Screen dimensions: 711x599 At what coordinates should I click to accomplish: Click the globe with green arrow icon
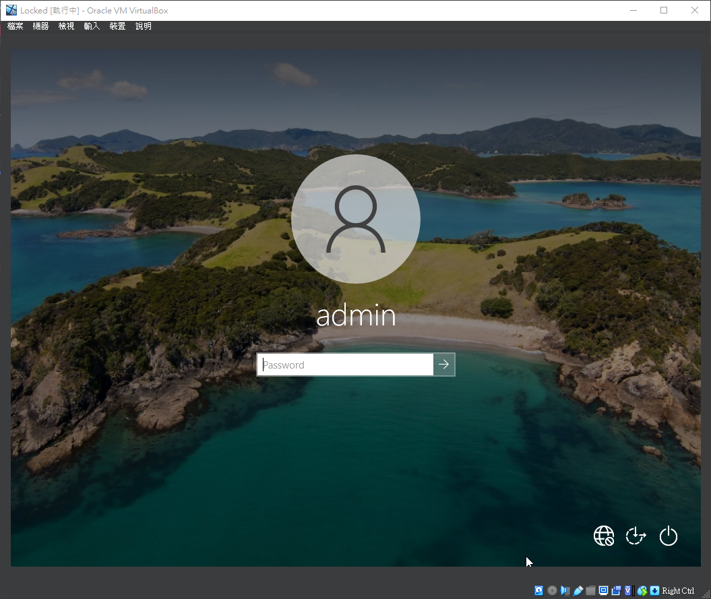642,591
